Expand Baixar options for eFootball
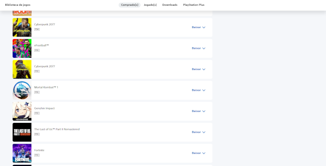This screenshot has height=166, width=326. tap(198, 48)
